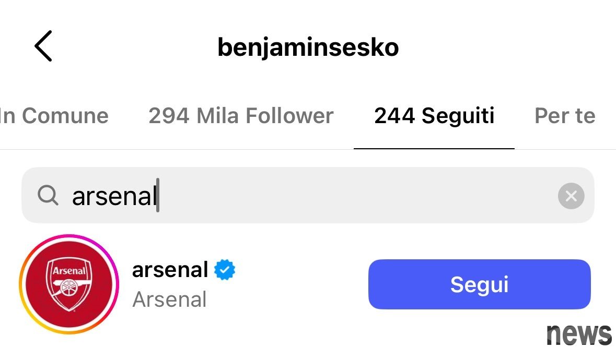Click the underline indicator below 244 Seguiti
The height and width of the screenshot is (348, 616).
[434, 149]
